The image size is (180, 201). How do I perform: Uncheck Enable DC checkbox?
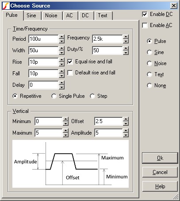[145, 14]
